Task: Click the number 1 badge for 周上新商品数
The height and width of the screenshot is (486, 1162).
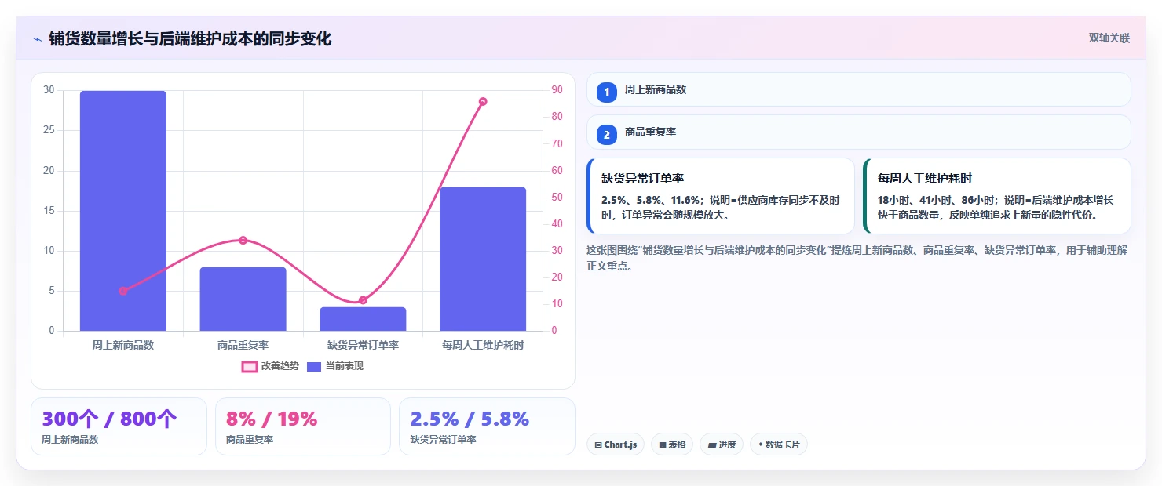Action: click(x=607, y=92)
